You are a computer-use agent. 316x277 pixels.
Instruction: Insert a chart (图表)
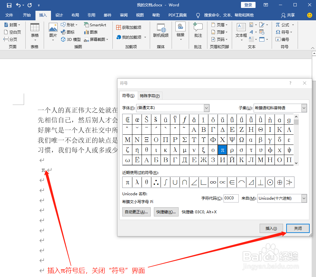[x=91, y=32]
